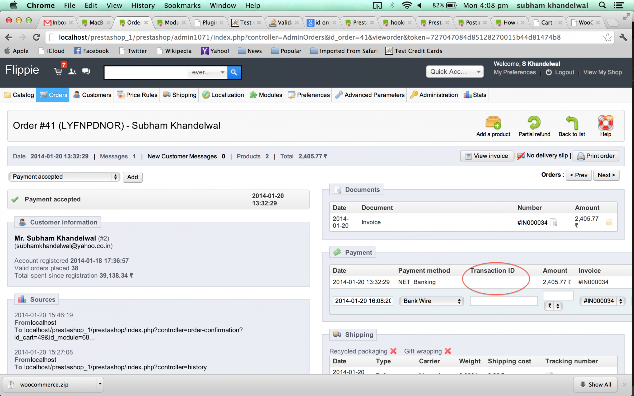Open the Customers menu tab

point(92,95)
